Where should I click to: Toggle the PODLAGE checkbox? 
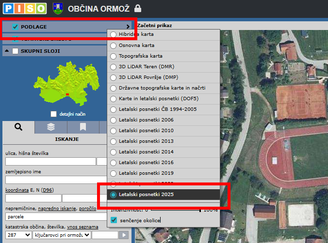pyautogui.click(x=16, y=27)
